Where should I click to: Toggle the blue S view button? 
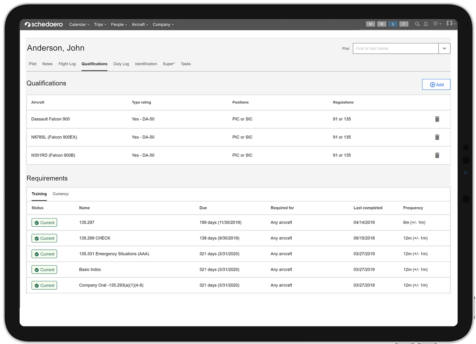tap(393, 24)
